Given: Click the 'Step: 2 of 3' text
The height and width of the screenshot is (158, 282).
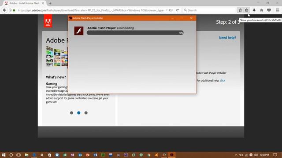Looking at the screenshot, I should click(228, 22).
